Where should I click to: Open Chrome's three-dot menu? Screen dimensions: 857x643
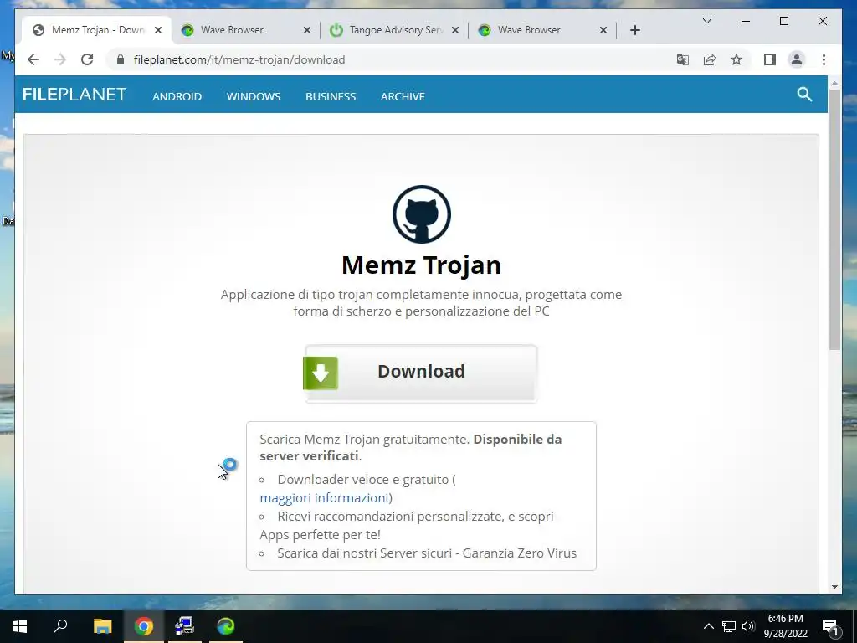click(x=824, y=59)
